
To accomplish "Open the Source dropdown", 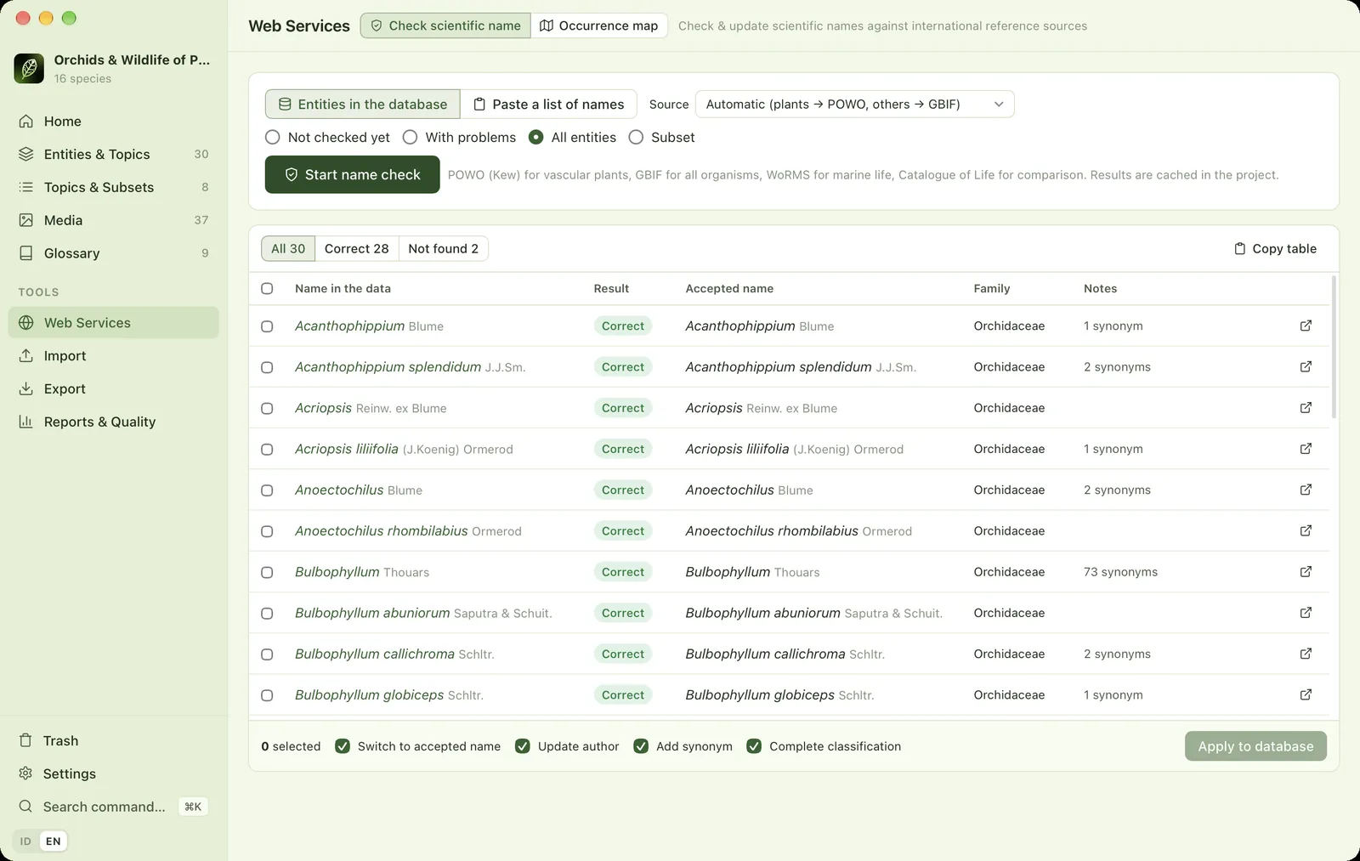I will point(854,104).
